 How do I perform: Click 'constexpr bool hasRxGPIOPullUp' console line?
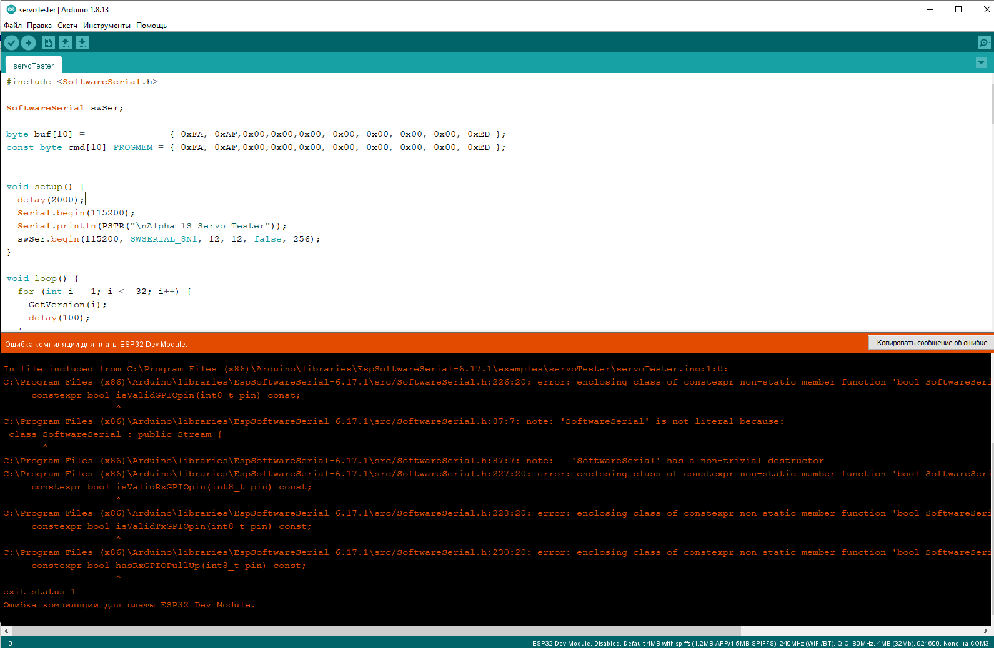coord(169,566)
